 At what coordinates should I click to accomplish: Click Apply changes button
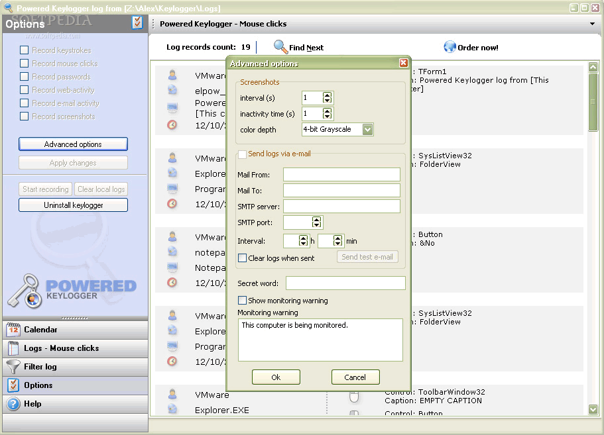(x=73, y=163)
